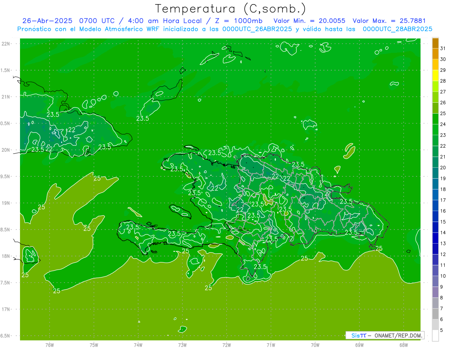
Task: Click the '0.5N' latitude axis label
Action: (x=6, y=123)
